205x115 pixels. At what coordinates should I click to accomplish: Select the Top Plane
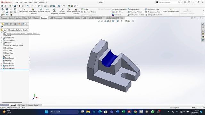pyautogui.click(x=8, y=50)
